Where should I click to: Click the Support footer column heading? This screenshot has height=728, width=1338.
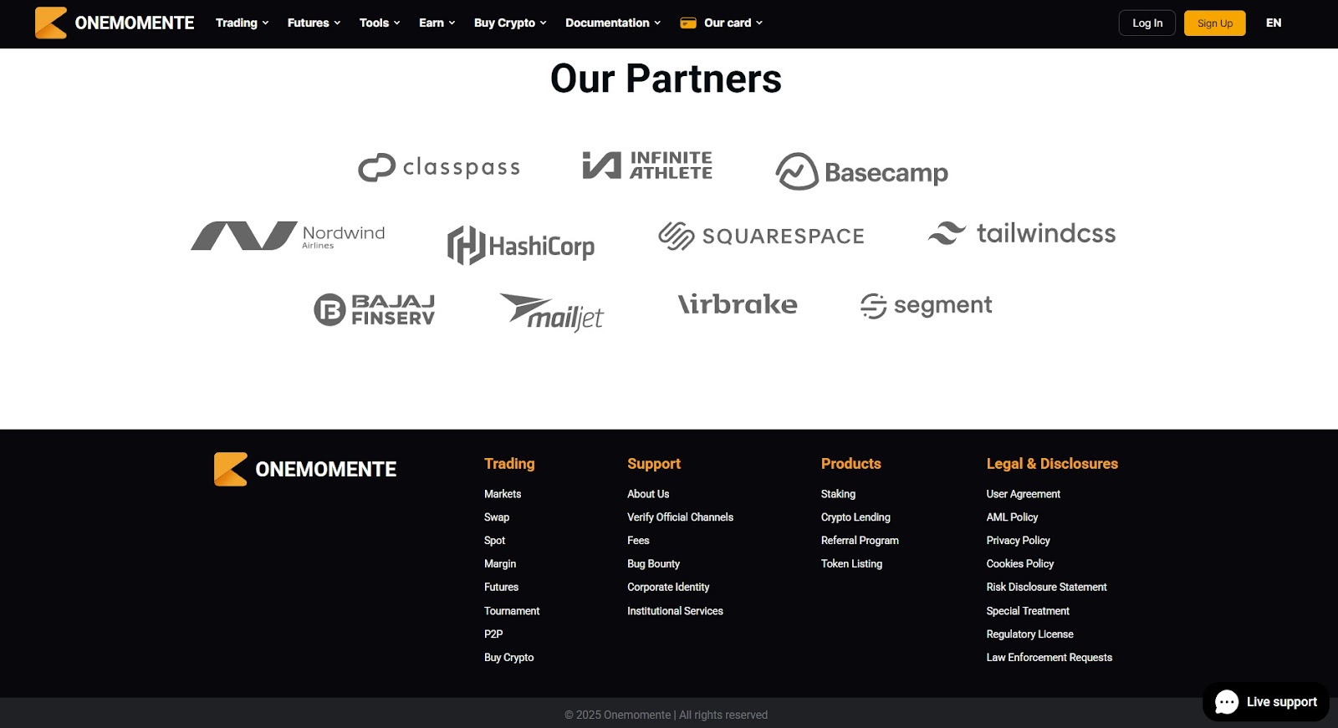pos(654,464)
